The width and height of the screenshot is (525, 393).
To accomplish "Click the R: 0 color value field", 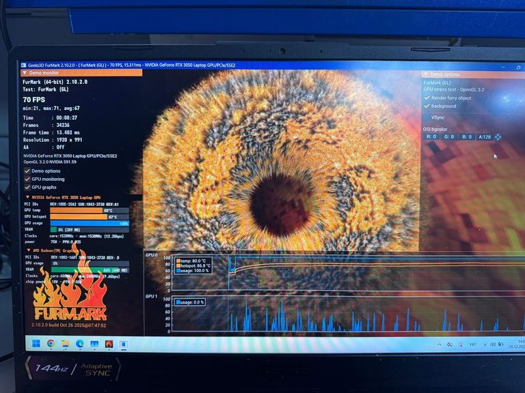I will point(431,136).
